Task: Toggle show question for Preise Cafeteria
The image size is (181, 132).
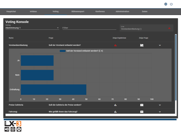Action: click(142, 105)
